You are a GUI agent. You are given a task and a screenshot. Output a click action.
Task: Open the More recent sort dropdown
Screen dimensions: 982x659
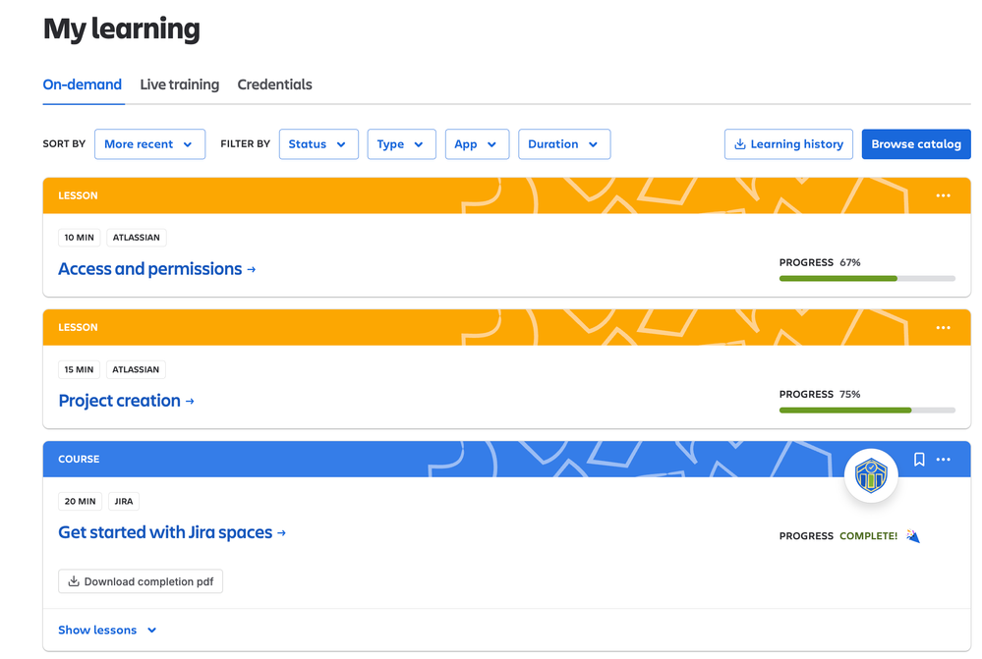[149, 144]
